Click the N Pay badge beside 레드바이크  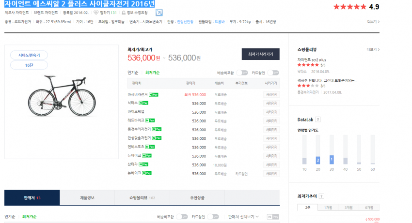coord(150,120)
